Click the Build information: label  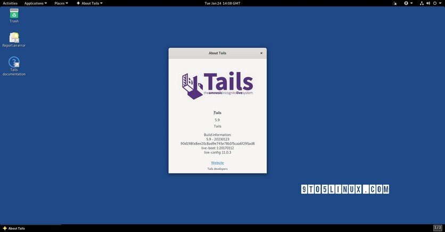pyautogui.click(x=217, y=135)
